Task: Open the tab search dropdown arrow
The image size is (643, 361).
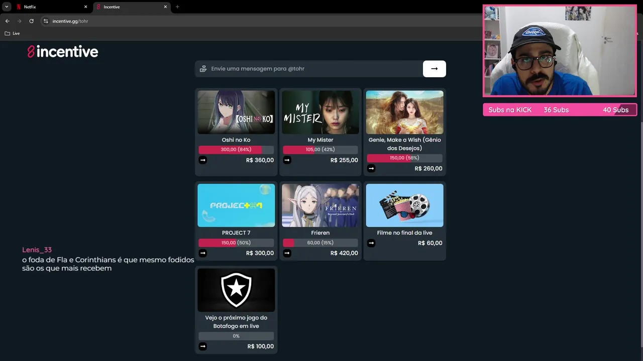Action: point(7,7)
